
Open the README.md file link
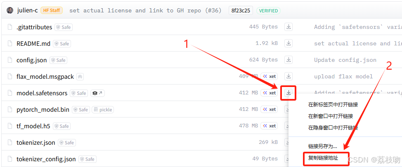33,44
